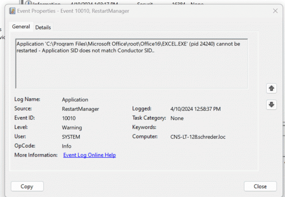This screenshot has height=197, width=285.
Task: Open the Event Log Online Help link
Action: coord(89,155)
